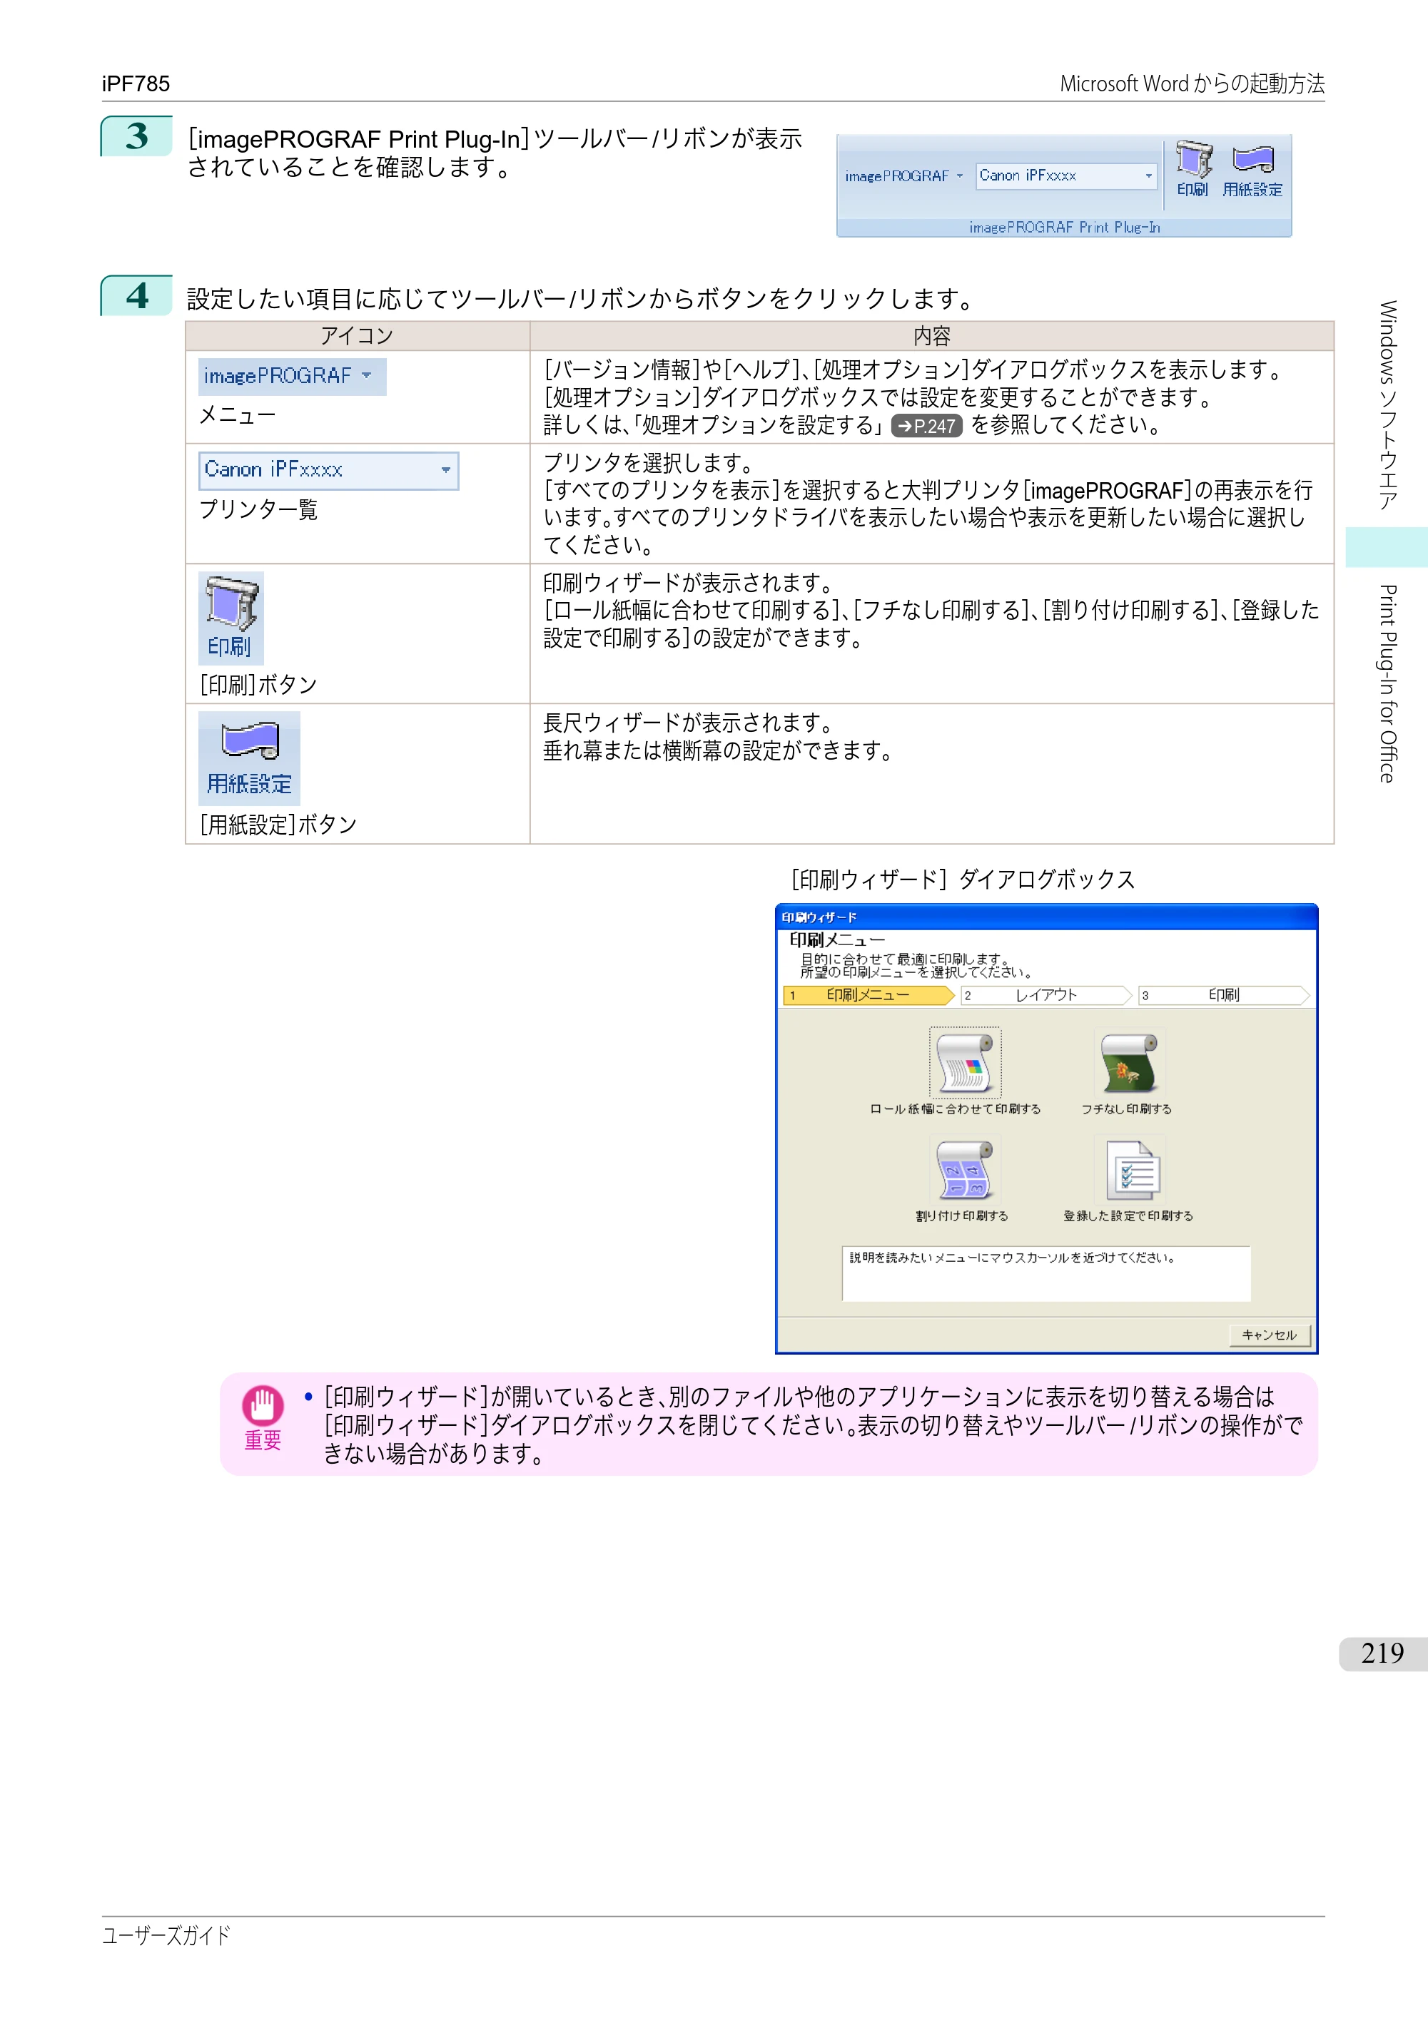This screenshot has width=1428, height=2018.
Task: Click the プリンター覧 label in the table
Action: coord(258,510)
